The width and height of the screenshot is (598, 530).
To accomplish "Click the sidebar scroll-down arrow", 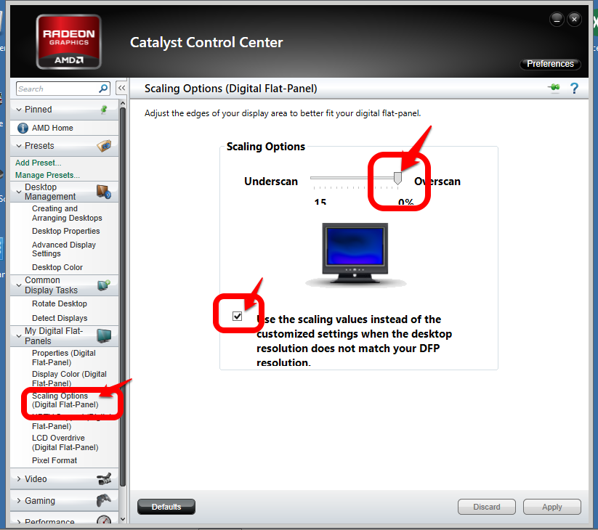I will tap(122, 519).
